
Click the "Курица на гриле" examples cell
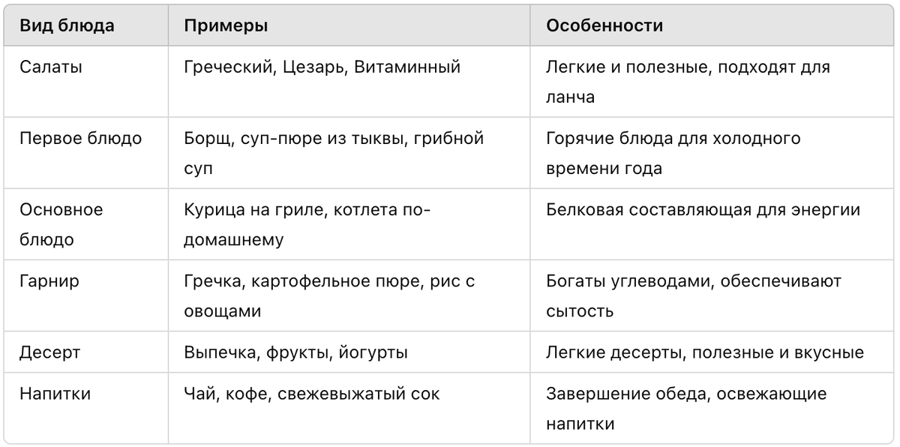pos(349,224)
